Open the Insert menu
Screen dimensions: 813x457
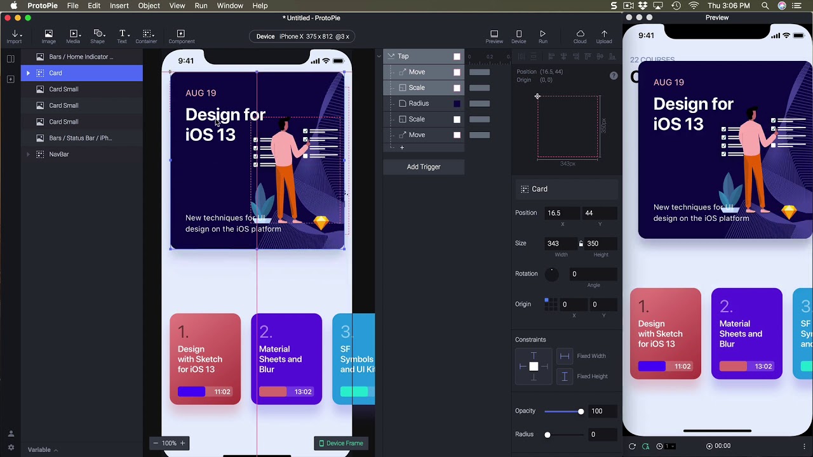(119, 6)
